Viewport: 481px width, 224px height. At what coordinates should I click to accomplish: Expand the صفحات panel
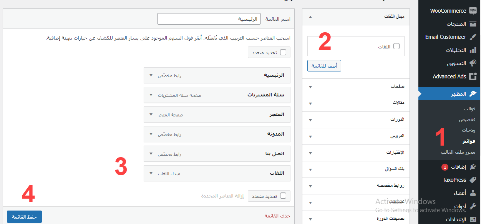point(356,87)
